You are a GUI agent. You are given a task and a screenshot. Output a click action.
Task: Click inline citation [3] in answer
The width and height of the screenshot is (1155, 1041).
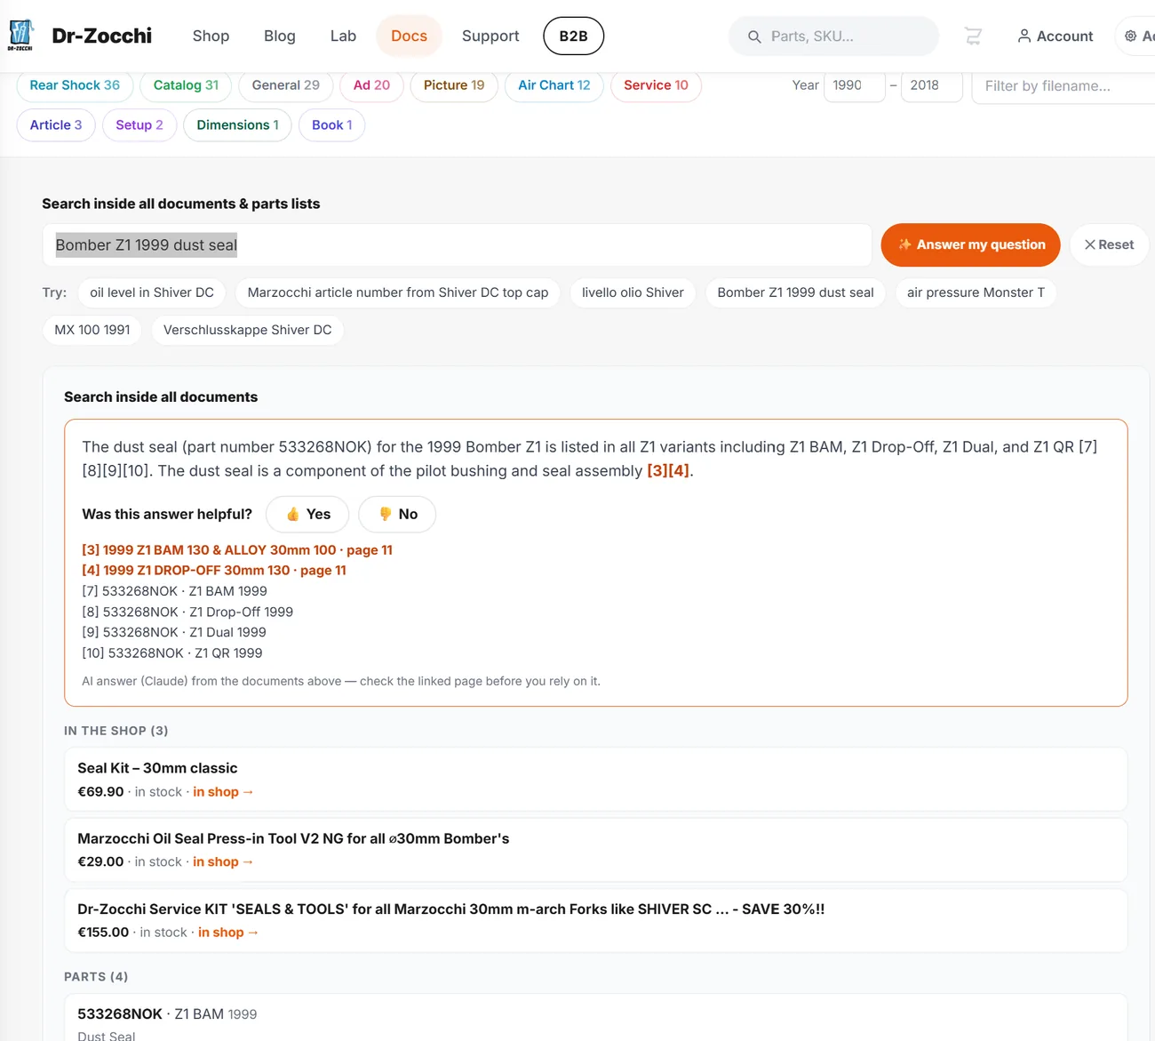click(x=657, y=471)
